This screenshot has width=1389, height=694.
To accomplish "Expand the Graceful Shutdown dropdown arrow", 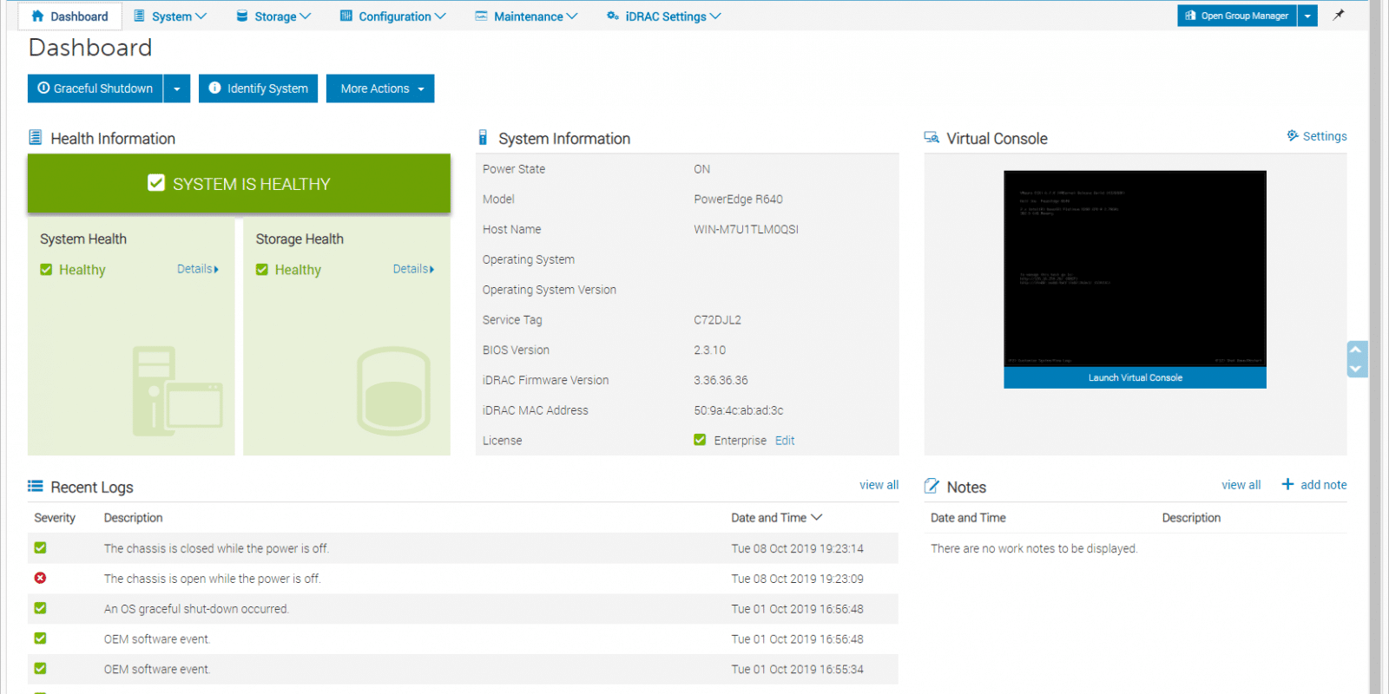I will 177,88.
